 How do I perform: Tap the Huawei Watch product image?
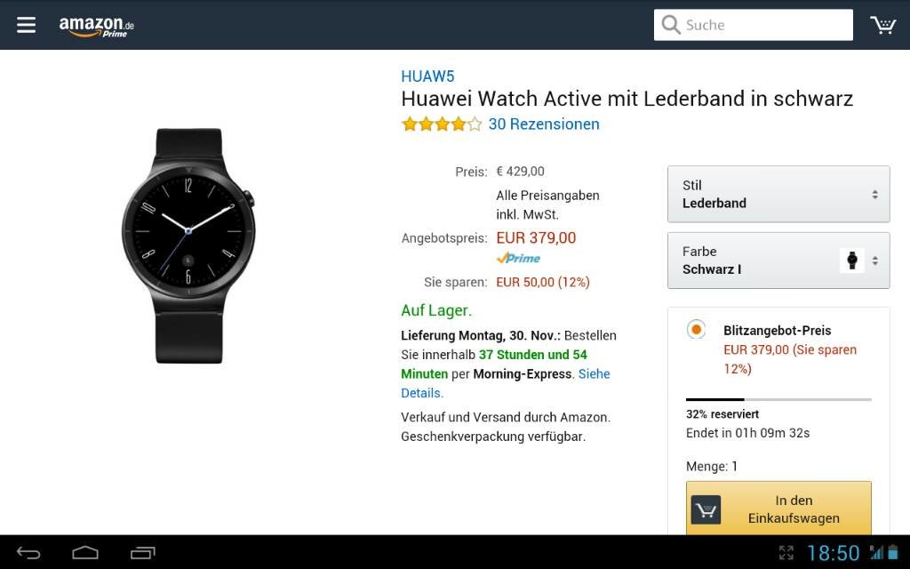(188, 246)
